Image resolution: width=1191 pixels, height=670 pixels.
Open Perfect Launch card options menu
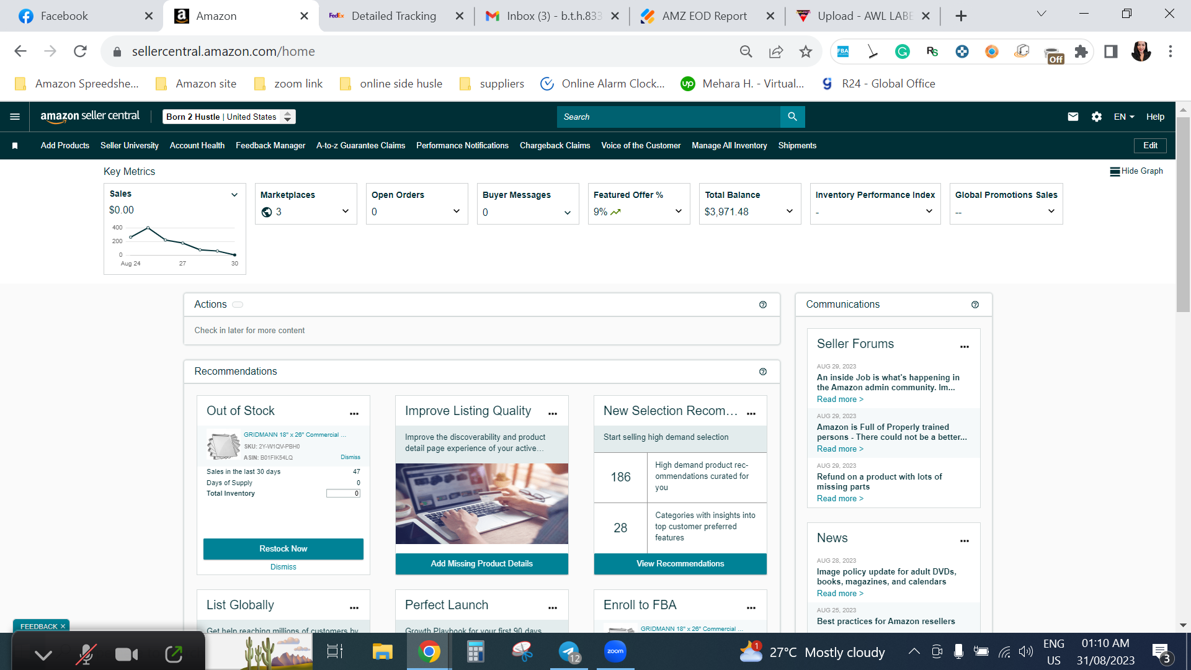coord(553,607)
